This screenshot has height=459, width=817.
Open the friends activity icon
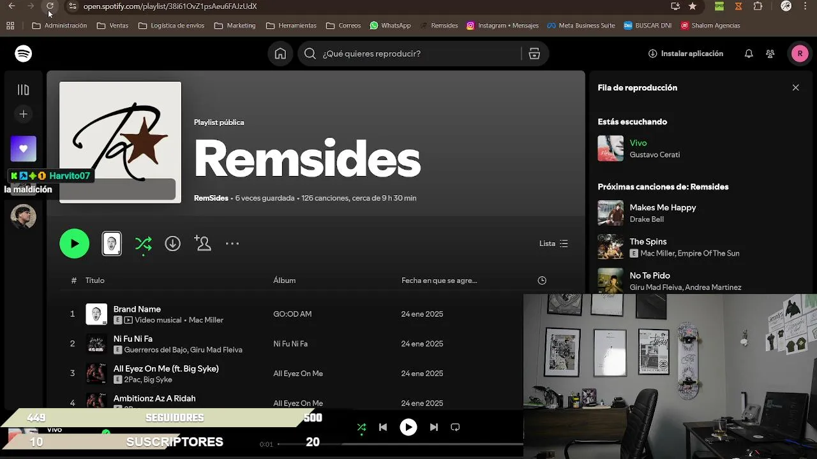770,54
